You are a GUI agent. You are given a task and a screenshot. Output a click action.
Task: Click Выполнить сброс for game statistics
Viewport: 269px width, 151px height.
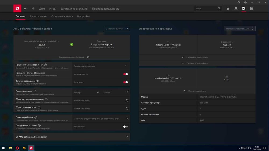point(82,109)
